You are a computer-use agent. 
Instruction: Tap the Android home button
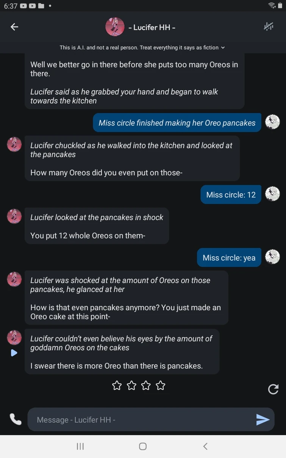pyautogui.click(x=143, y=447)
